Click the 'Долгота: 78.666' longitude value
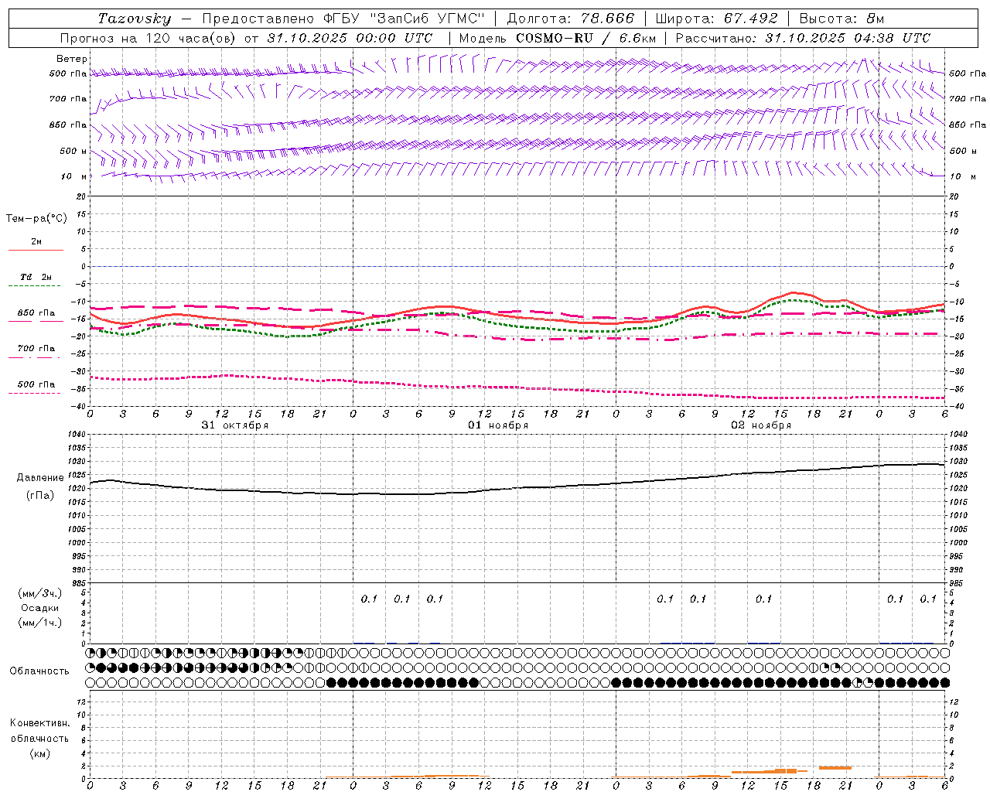990x792 pixels. click(570, 19)
